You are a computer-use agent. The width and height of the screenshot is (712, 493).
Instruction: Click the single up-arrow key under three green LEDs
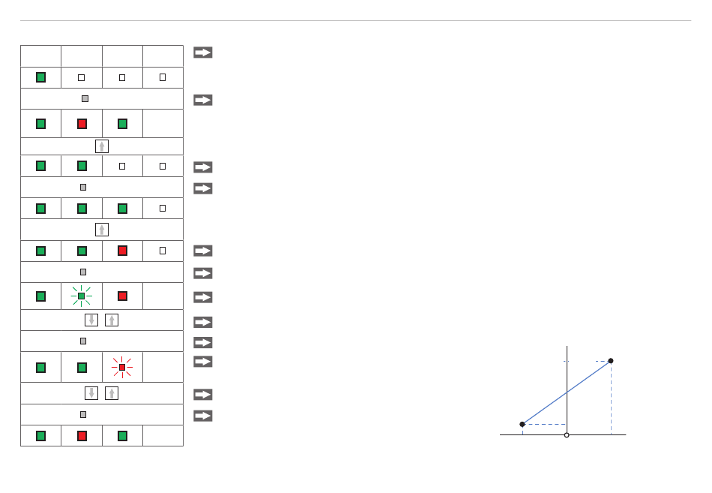(102, 230)
